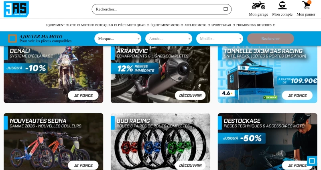Expand the Pièce Moto Quad submenu arrow

(148, 25)
